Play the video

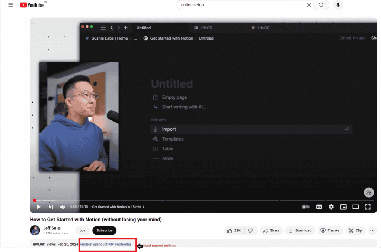tap(39, 207)
